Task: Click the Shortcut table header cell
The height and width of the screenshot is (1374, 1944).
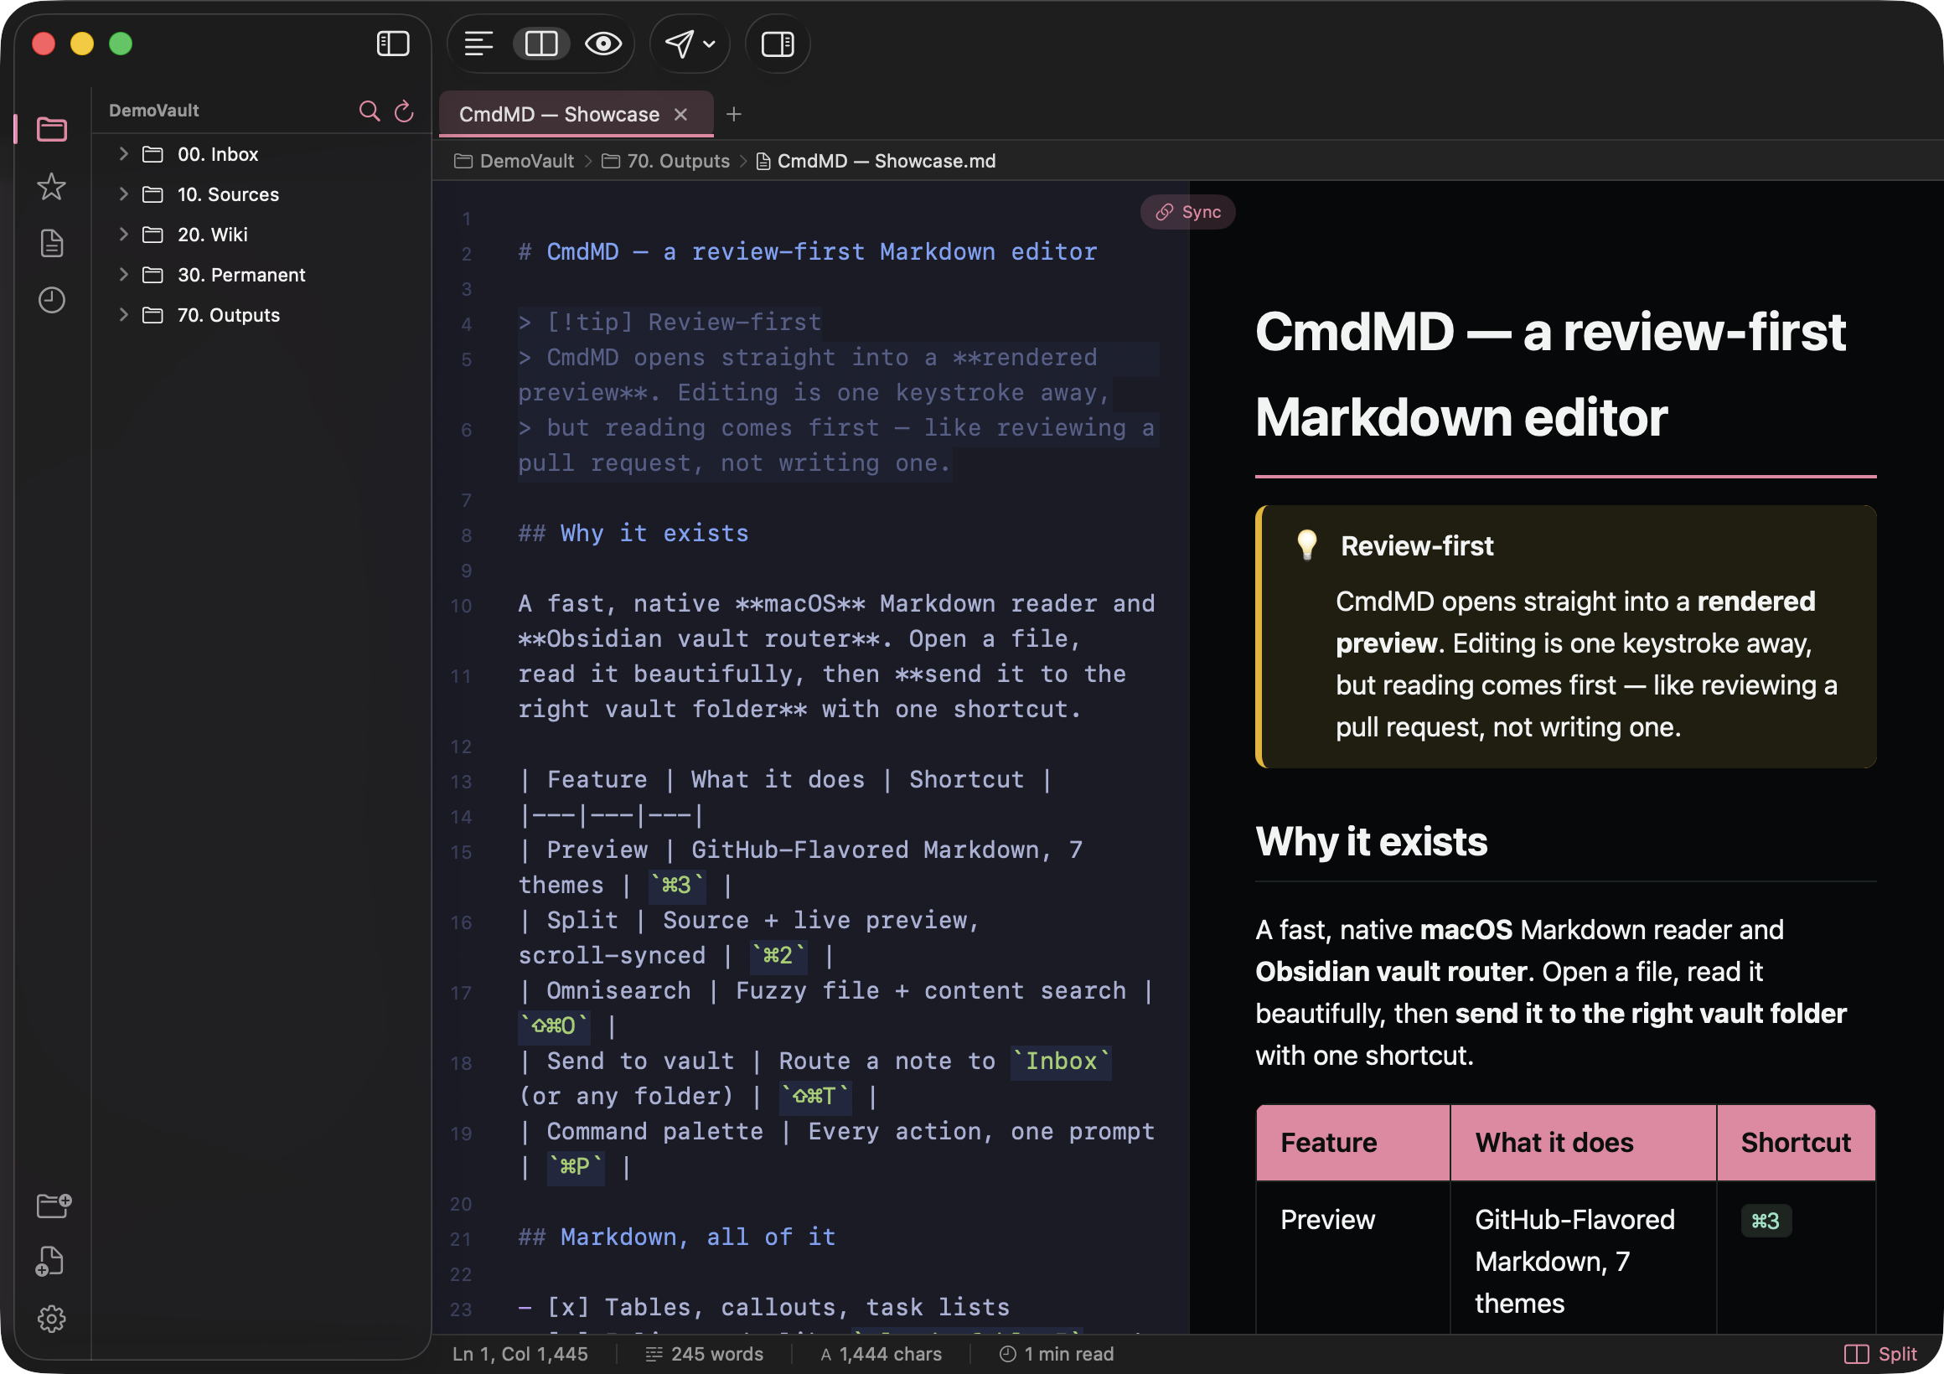Action: click(1796, 1143)
